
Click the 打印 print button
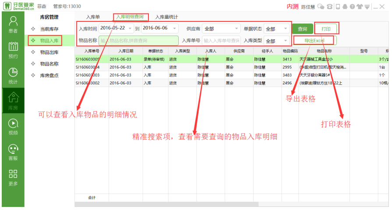326,29
